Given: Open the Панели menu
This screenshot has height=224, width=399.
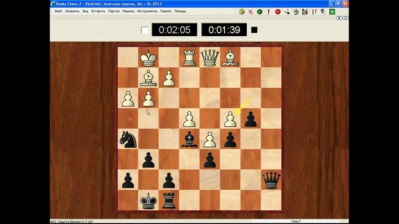Looking at the screenshot, I should tap(166, 11).
